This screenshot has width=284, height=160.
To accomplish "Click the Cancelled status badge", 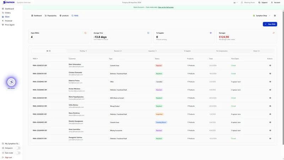I will (159, 82).
